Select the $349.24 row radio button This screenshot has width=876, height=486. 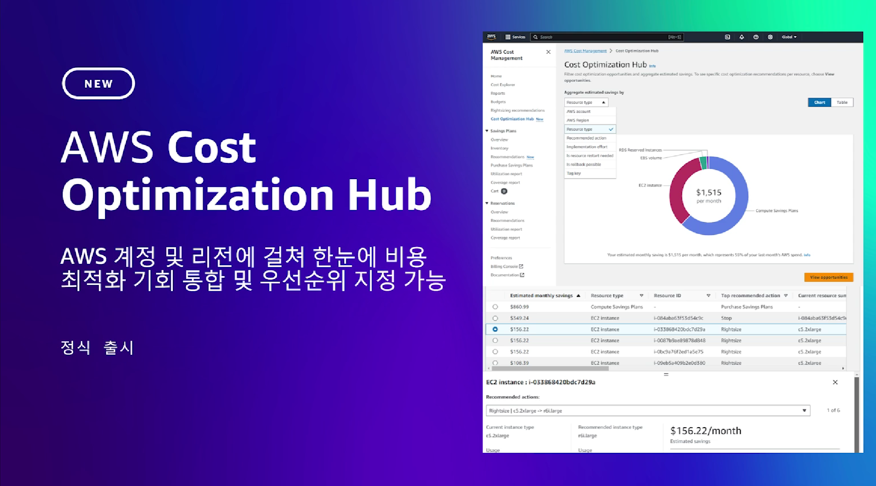point(495,318)
